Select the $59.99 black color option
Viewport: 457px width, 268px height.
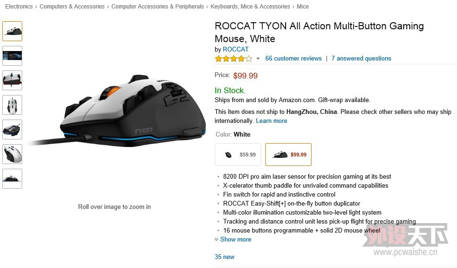(x=238, y=155)
